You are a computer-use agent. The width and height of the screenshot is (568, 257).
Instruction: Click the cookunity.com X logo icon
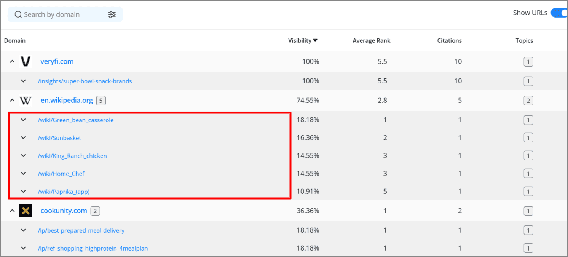26,211
